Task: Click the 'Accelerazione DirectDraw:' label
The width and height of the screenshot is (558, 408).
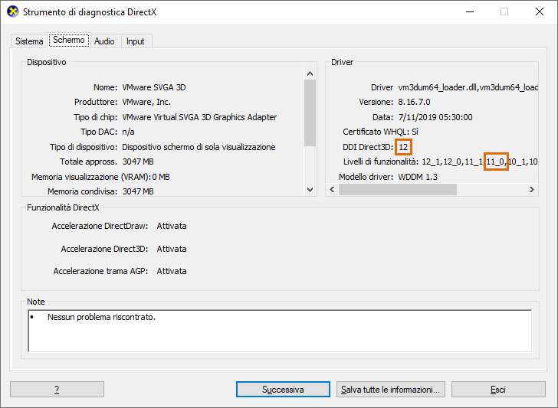Action: pyautogui.click(x=100, y=226)
